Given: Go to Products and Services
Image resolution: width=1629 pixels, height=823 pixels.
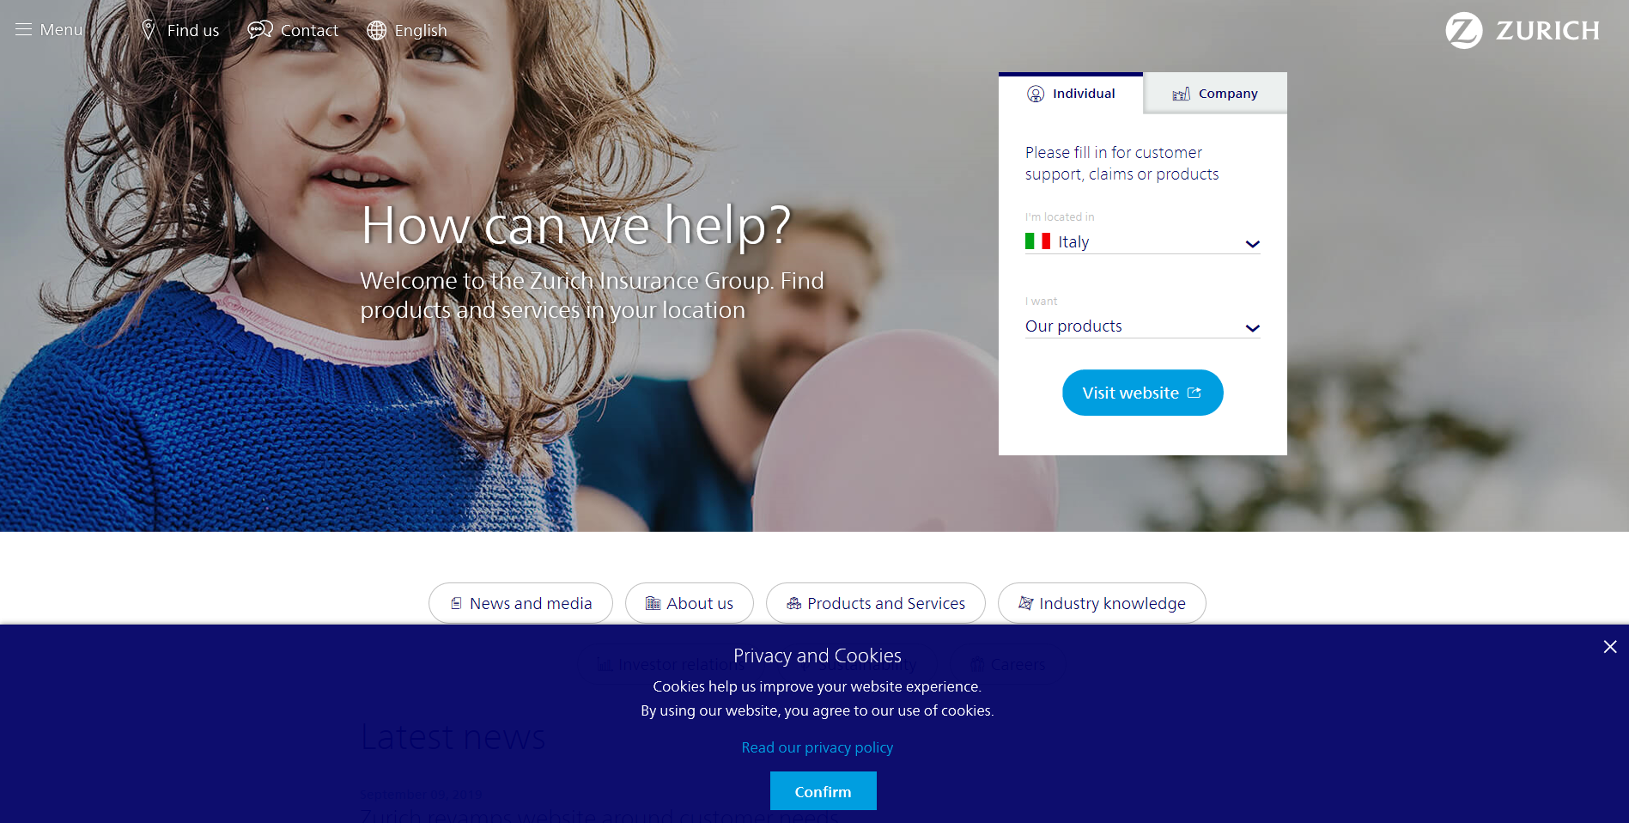Looking at the screenshot, I should pos(876,603).
